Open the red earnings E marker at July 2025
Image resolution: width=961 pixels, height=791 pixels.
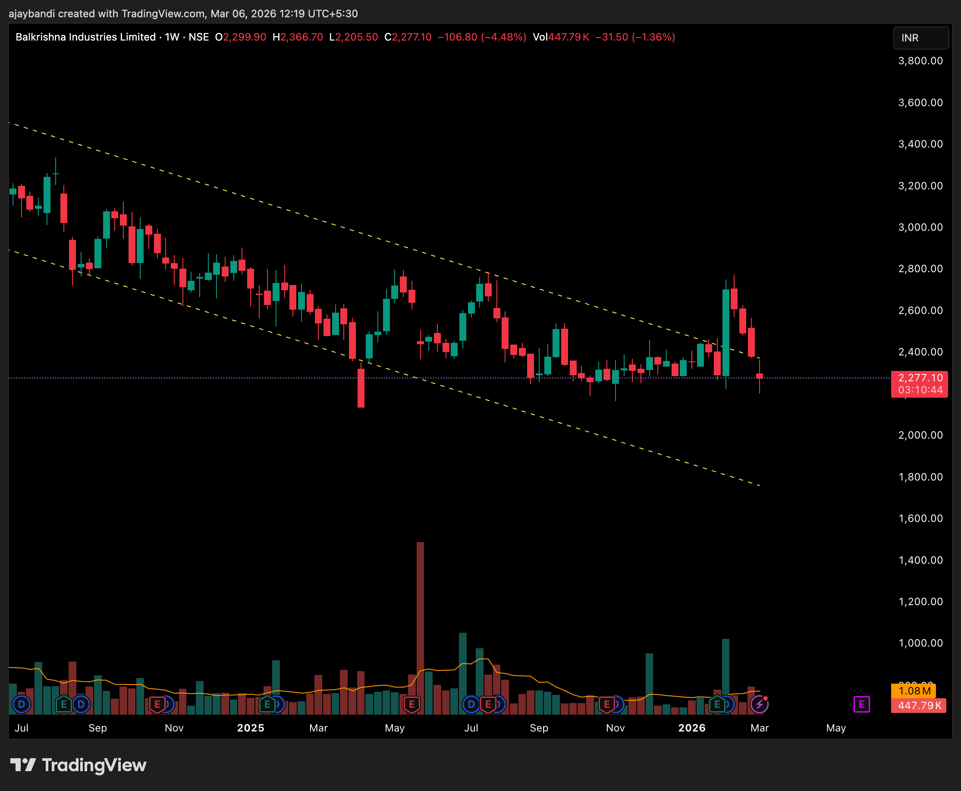pos(488,704)
